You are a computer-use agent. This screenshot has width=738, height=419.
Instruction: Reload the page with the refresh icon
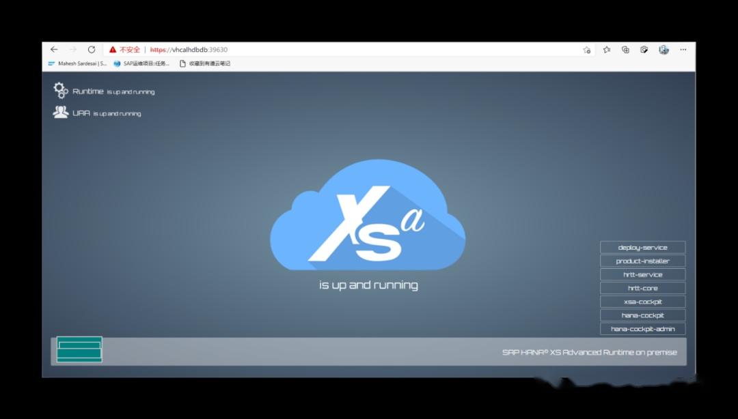coord(92,49)
